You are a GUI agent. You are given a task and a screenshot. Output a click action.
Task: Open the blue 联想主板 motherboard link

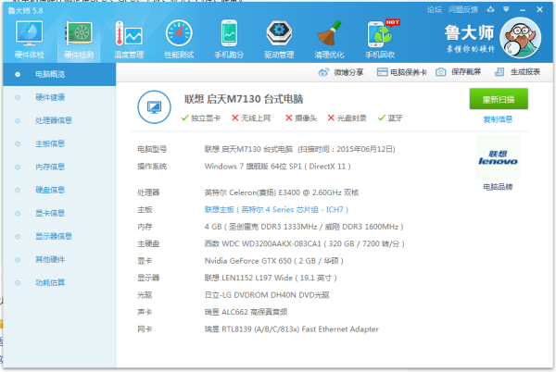[x=276, y=209]
